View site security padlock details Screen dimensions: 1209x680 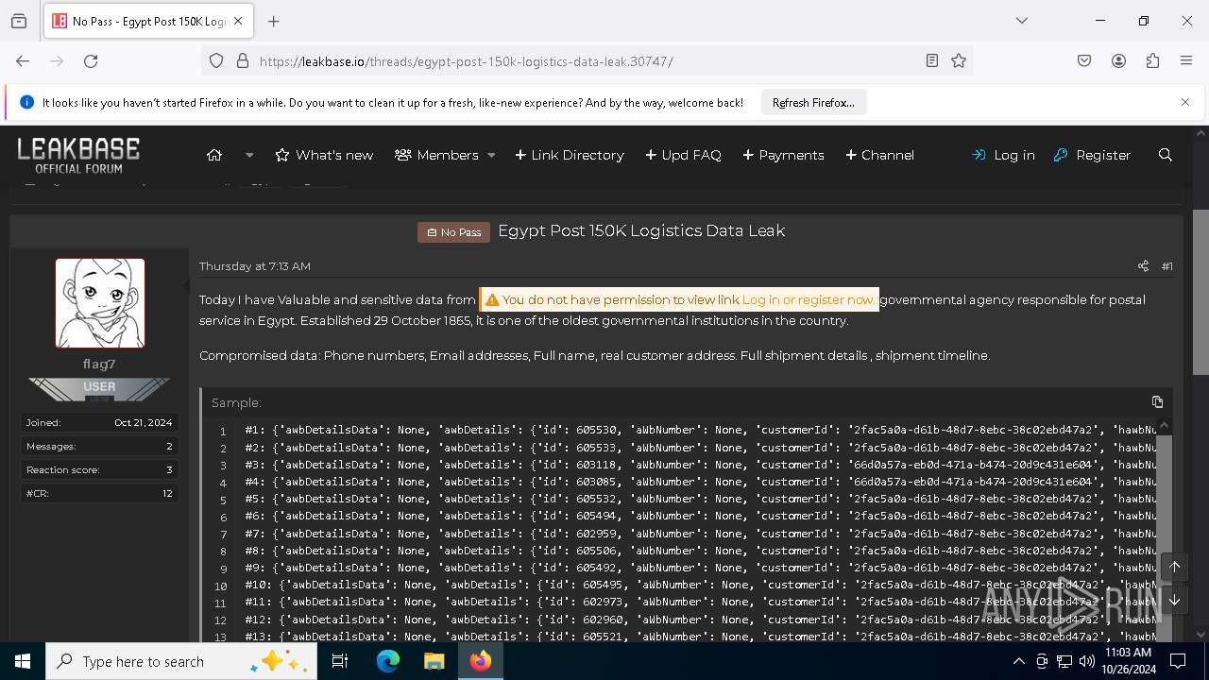pyautogui.click(x=243, y=60)
